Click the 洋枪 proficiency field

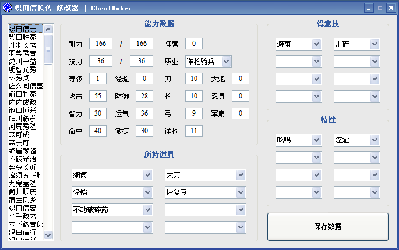tap(194, 131)
